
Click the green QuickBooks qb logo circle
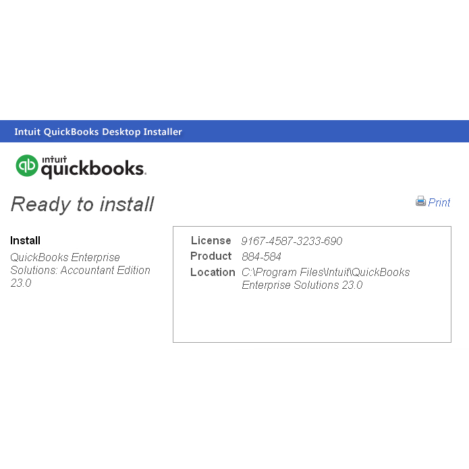point(27,165)
